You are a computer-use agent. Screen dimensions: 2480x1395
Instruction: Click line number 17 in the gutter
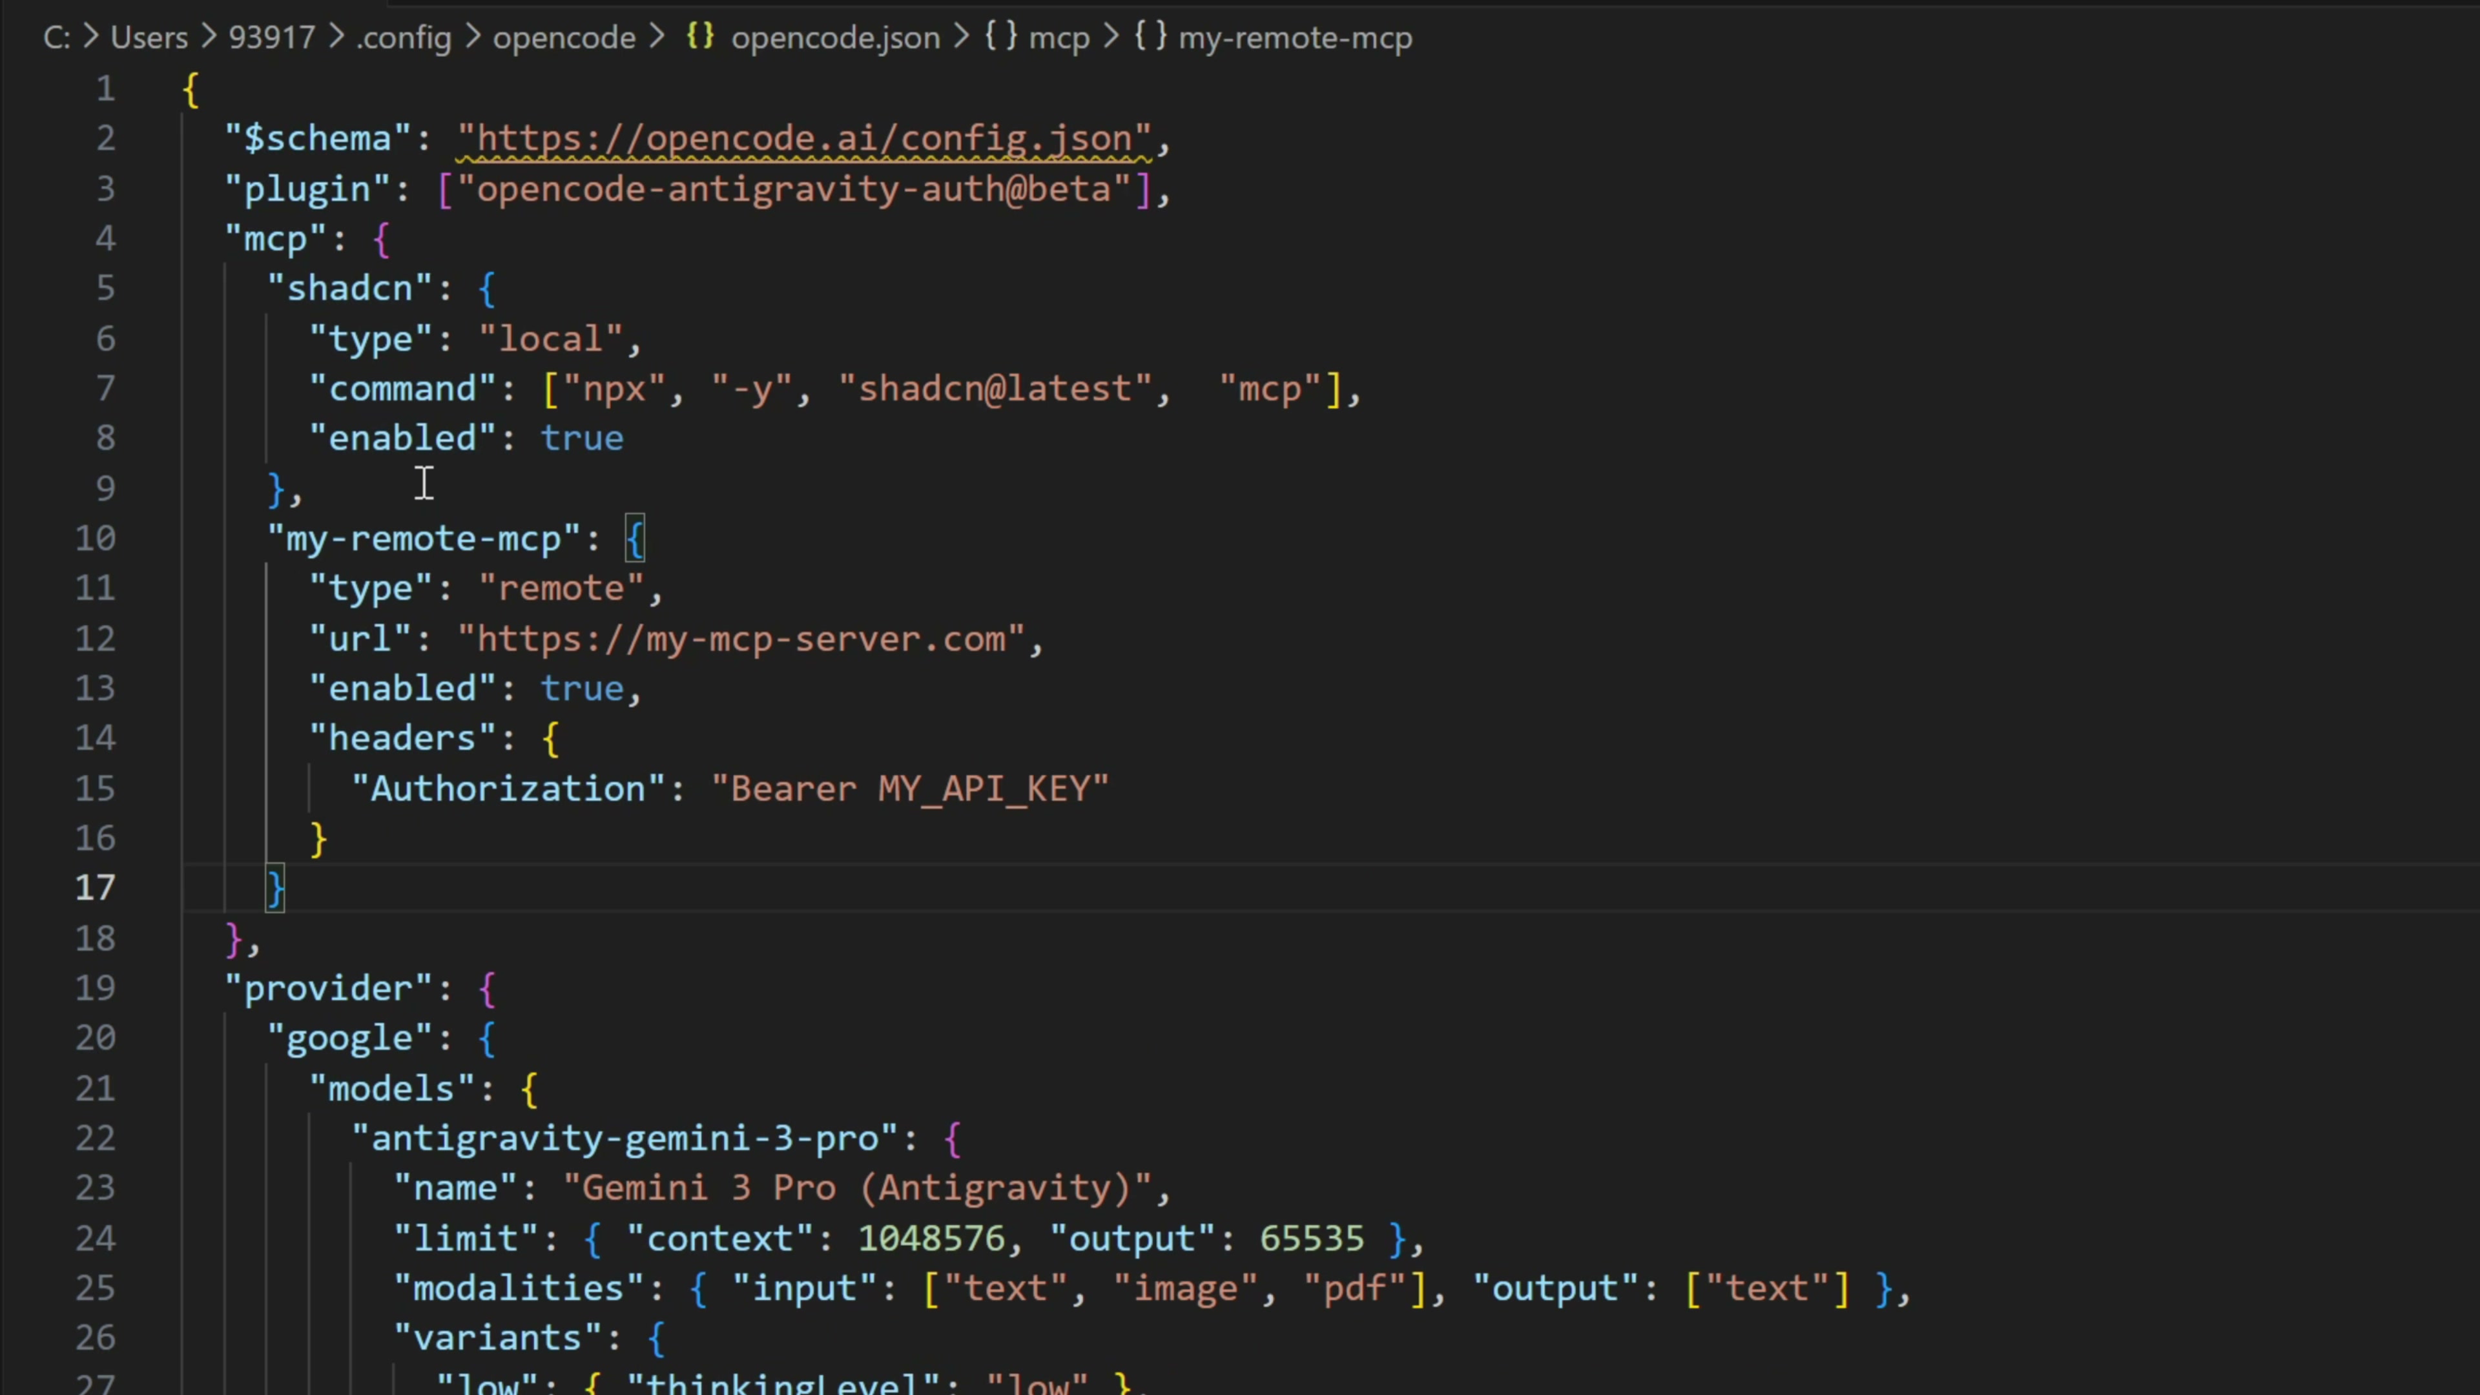click(x=96, y=887)
